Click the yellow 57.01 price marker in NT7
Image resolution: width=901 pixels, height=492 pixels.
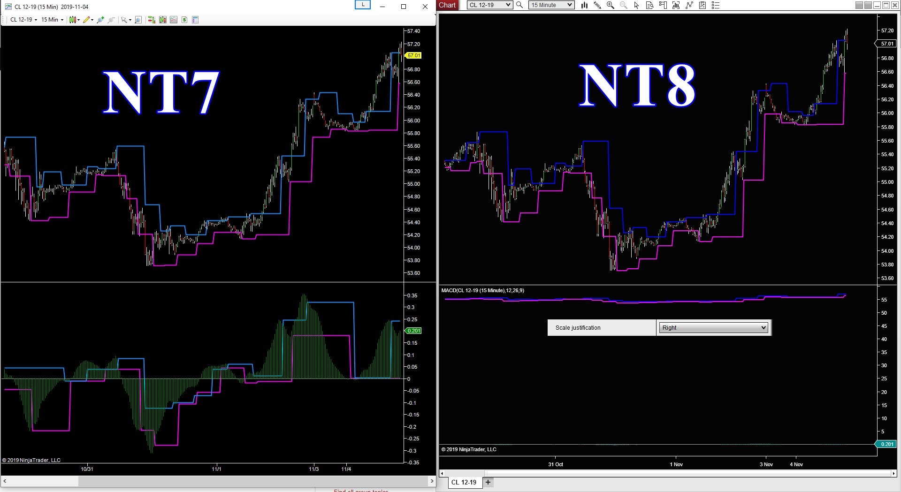(413, 55)
